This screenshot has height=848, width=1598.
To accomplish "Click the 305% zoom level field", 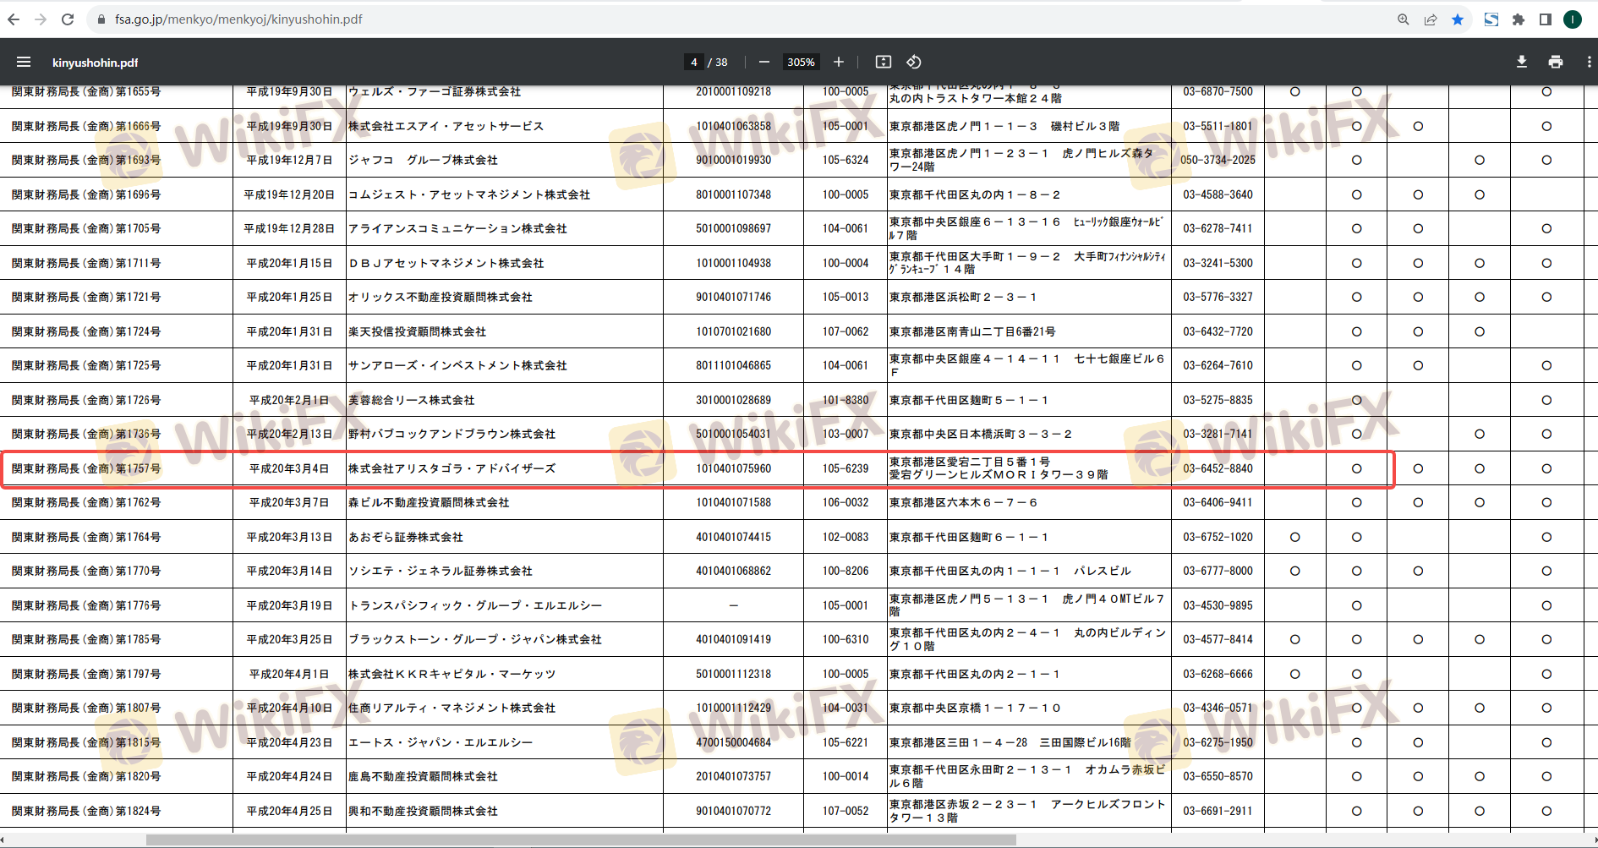I will 801,62.
